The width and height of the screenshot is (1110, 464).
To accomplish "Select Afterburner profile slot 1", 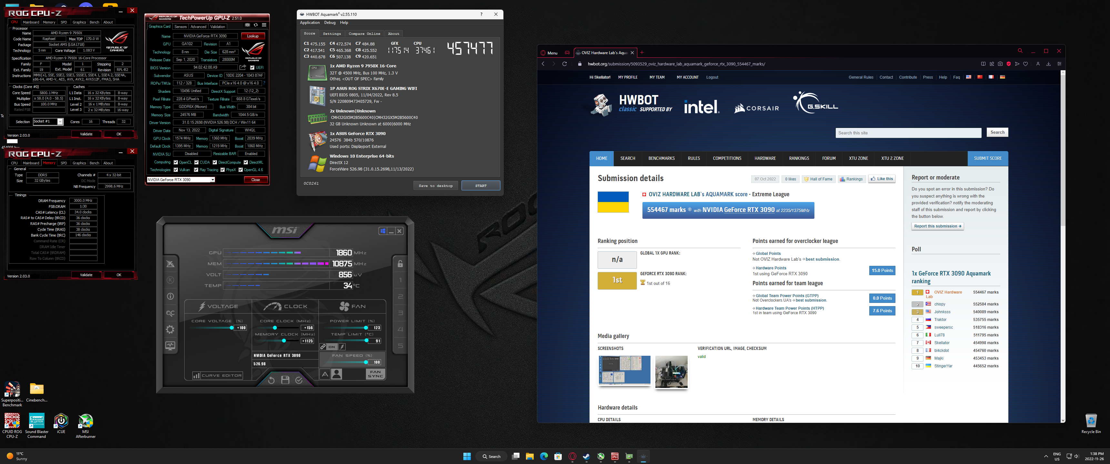I will pos(400,280).
